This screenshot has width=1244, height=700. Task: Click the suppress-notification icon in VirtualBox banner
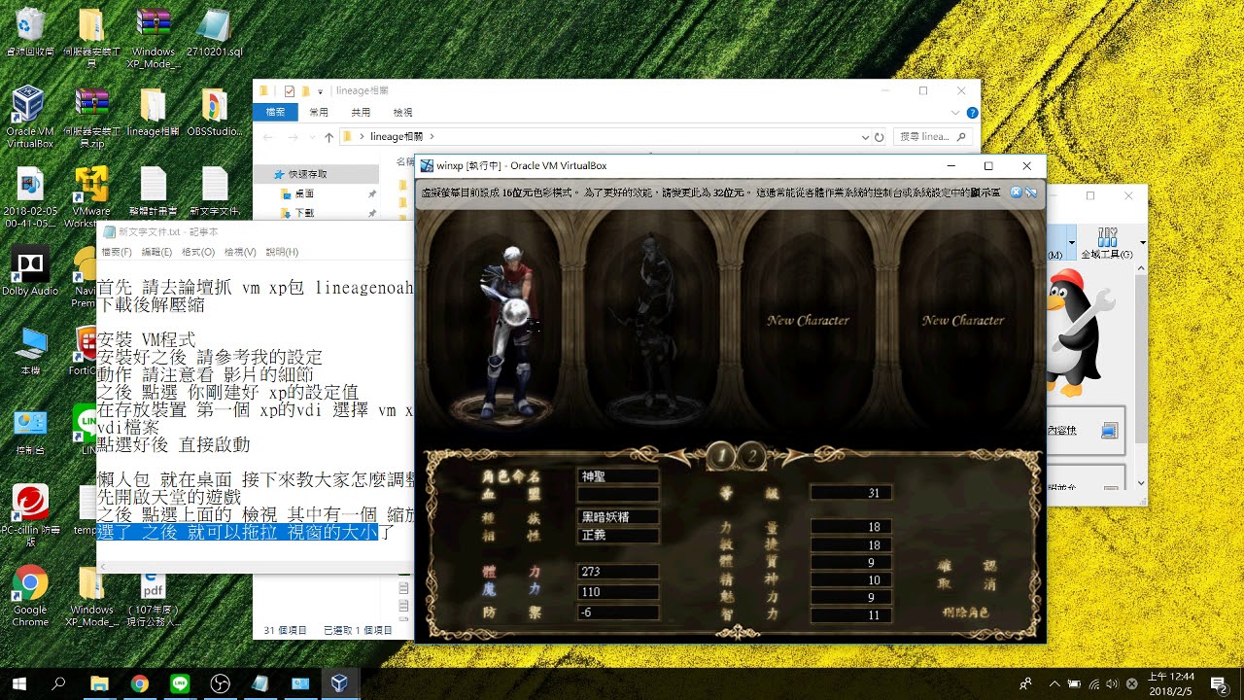1030,192
